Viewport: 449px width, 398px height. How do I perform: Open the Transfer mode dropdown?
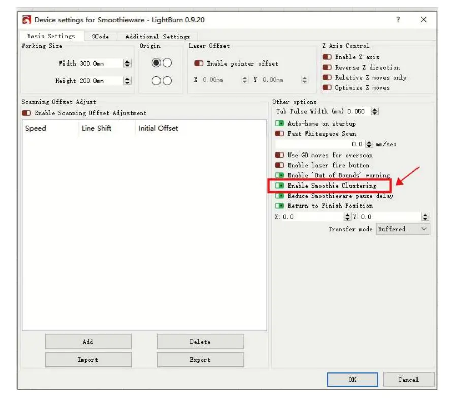pos(403,229)
